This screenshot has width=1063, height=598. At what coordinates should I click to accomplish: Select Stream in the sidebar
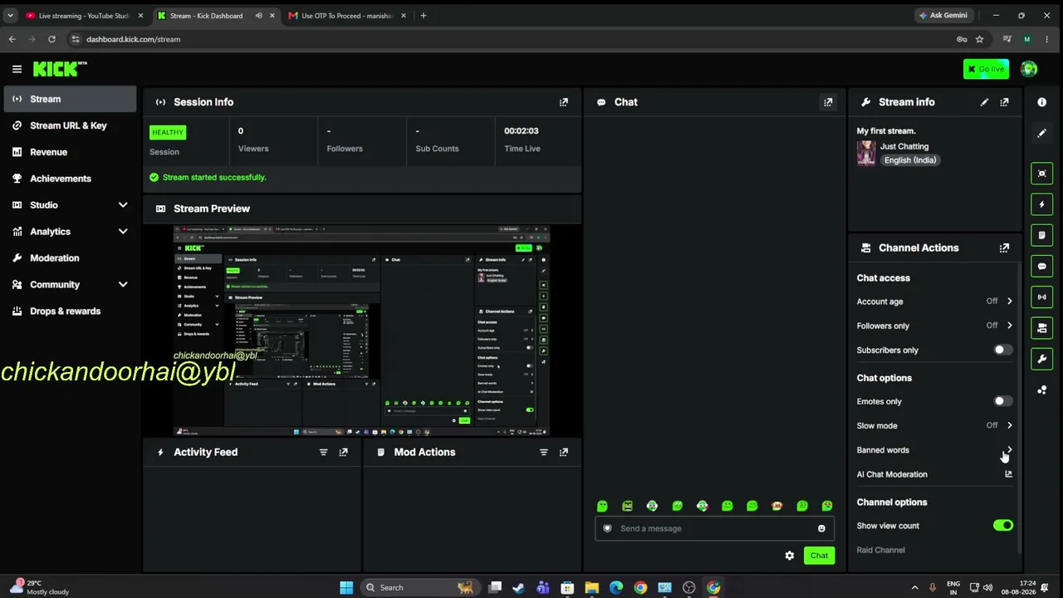tap(70, 99)
